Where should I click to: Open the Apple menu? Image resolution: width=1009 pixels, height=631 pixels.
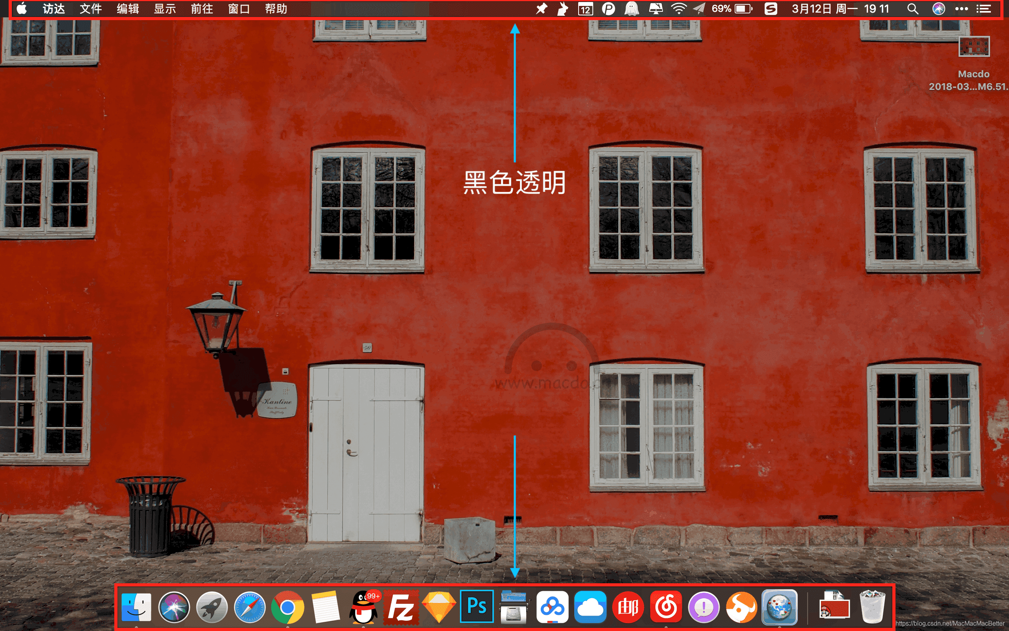[22, 9]
